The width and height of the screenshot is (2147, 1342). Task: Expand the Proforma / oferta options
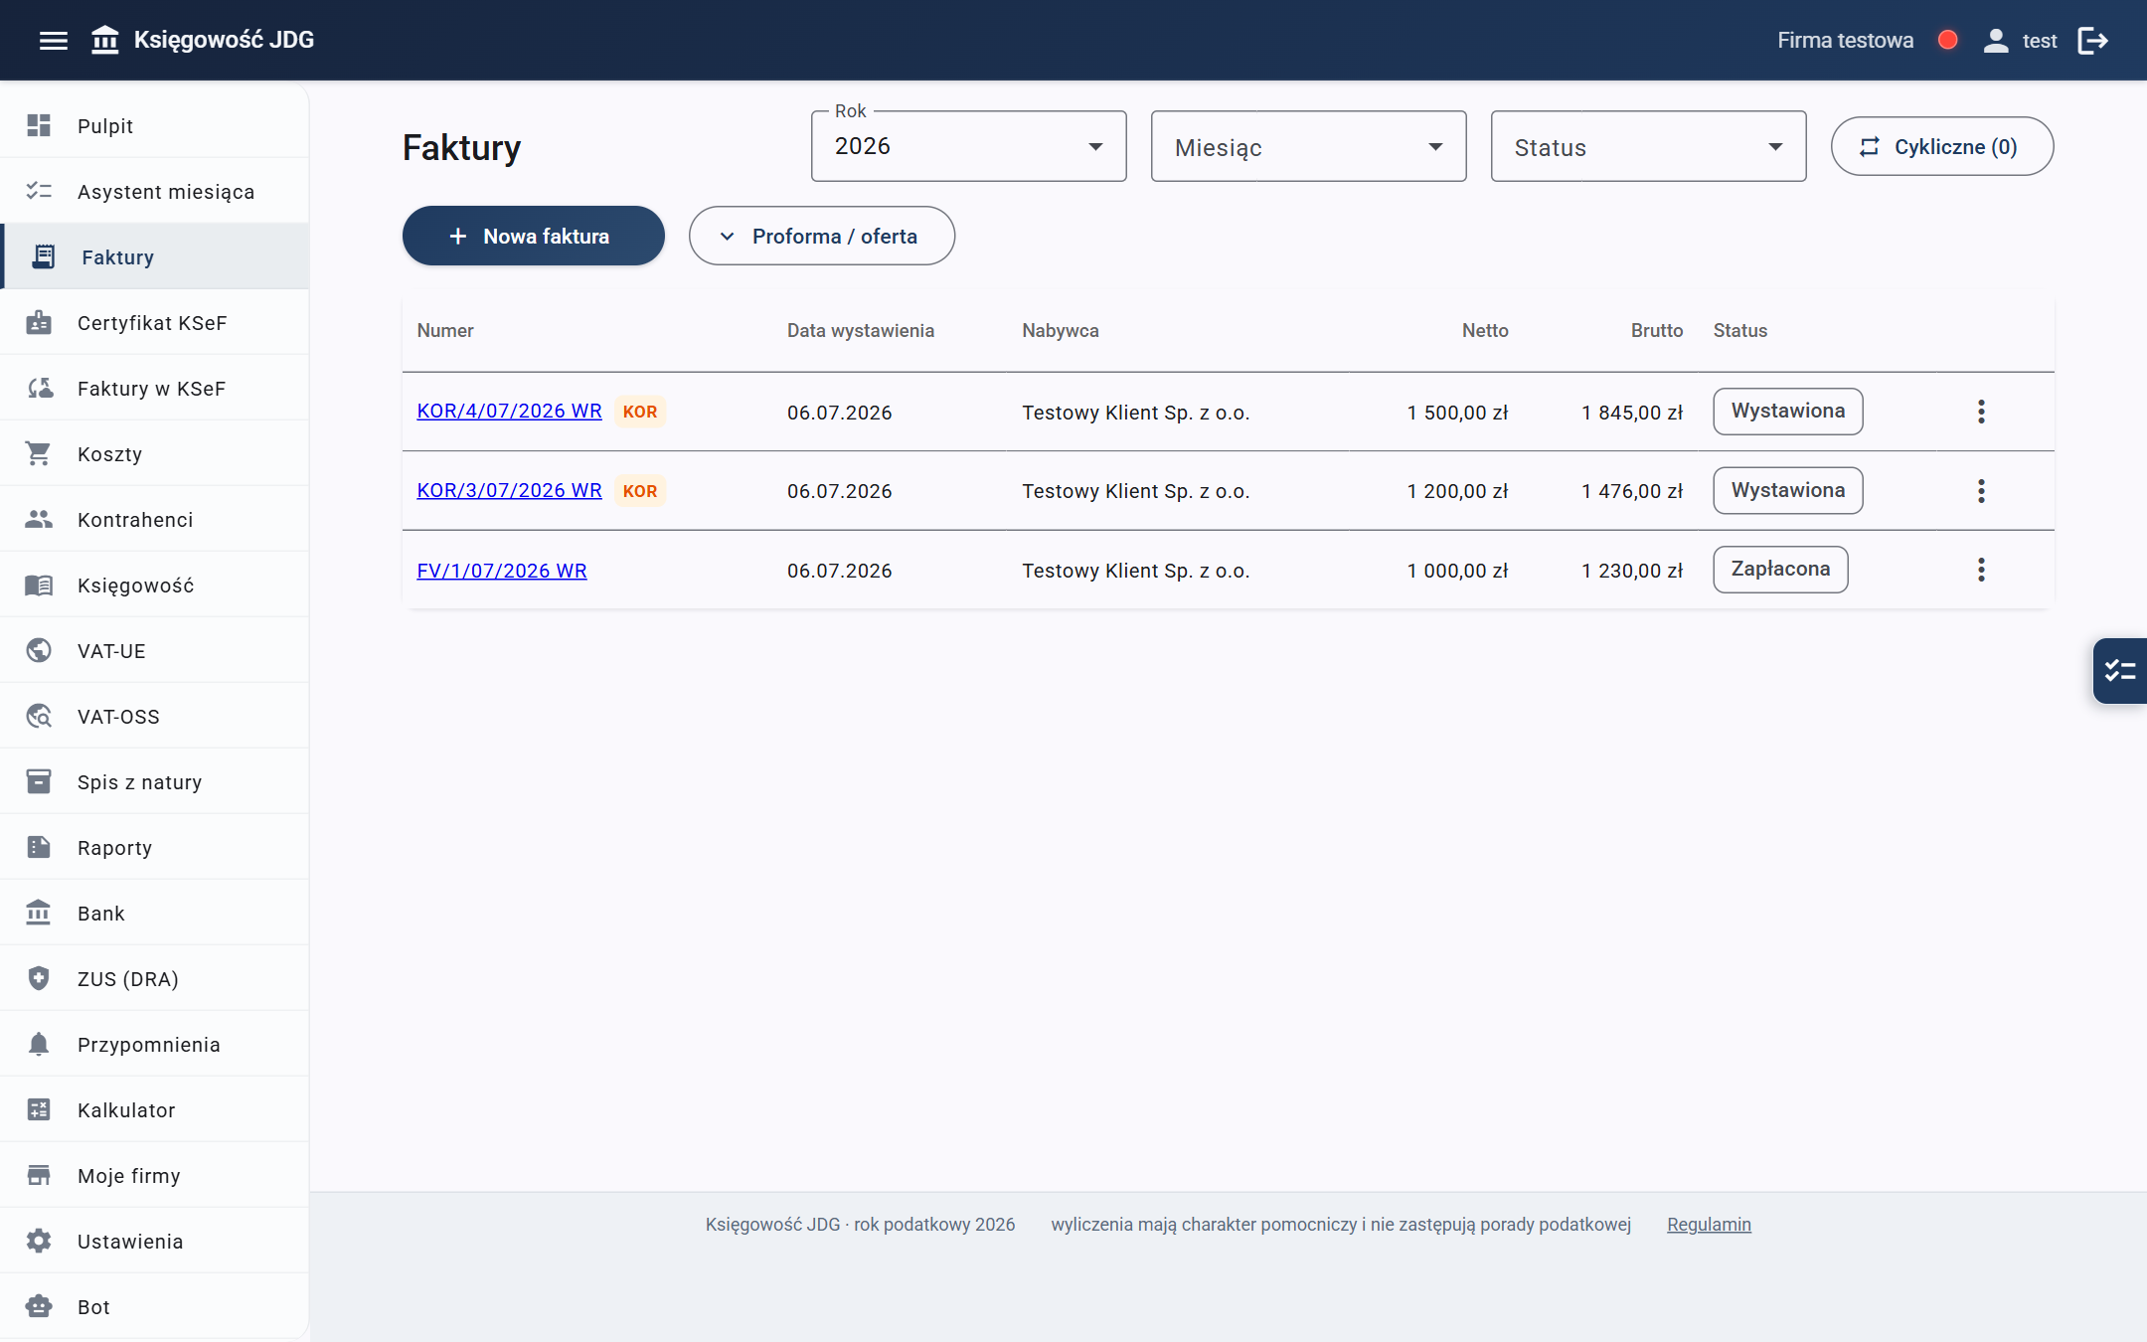pyautogui.click(x=822, y=236)
